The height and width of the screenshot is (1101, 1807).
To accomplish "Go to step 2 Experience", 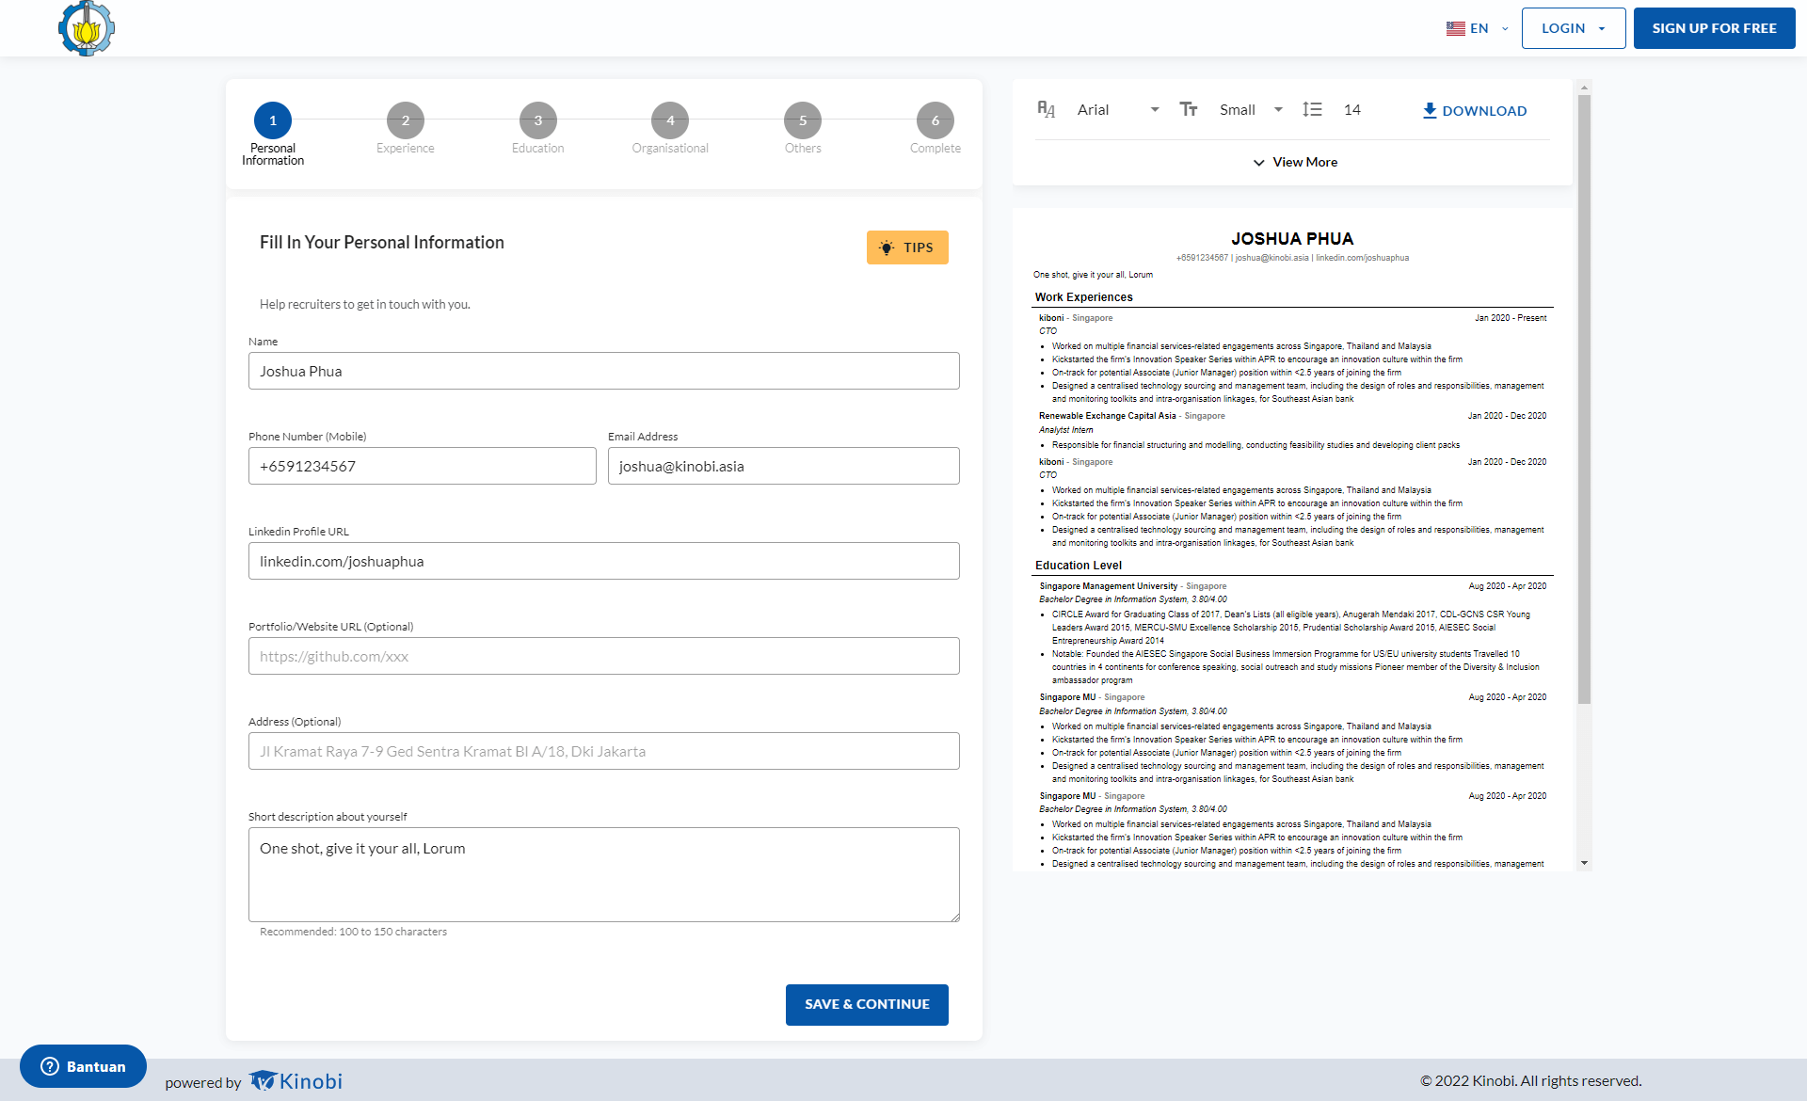I will pos(406,120).
